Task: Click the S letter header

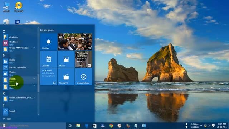Action: coord(4,105)
